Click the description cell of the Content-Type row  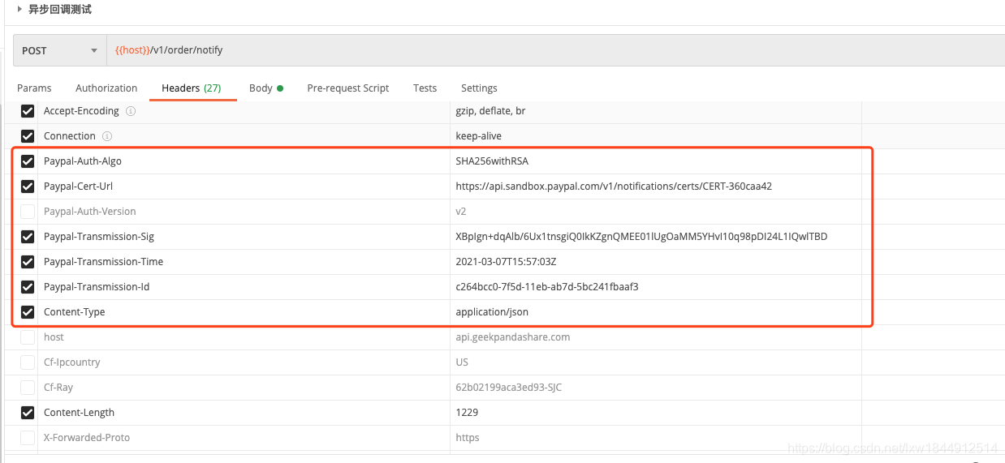pos(934,312)
